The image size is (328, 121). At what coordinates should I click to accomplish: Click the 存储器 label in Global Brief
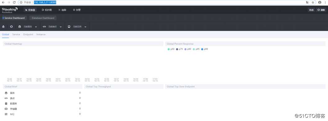(13, 109)
